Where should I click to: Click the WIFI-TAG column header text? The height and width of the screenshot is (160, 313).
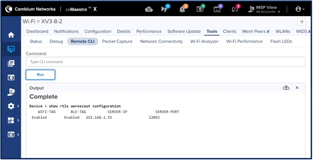(47, 112)
